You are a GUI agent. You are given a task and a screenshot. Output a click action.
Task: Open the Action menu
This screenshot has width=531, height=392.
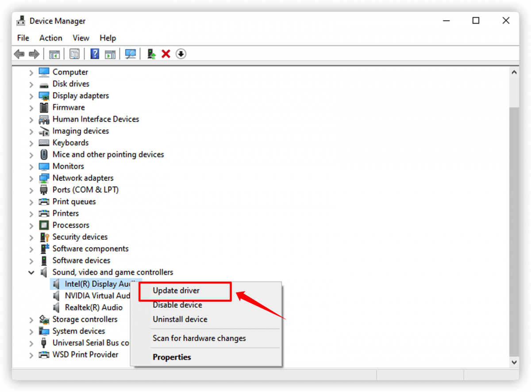tap(51, 38)
